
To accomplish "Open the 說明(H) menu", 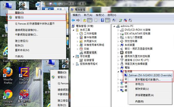I will coord(112,15).
